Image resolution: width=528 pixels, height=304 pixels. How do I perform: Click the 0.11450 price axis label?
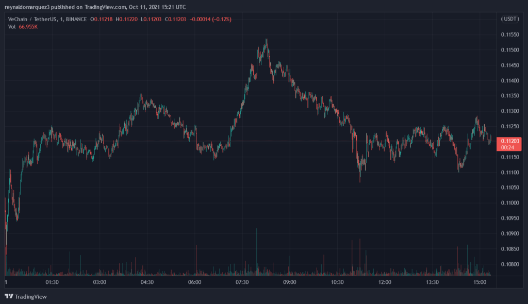coord(510,65)
